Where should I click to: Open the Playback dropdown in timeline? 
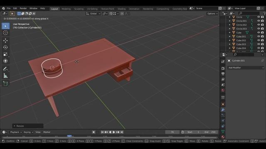(x=16, y=132)
